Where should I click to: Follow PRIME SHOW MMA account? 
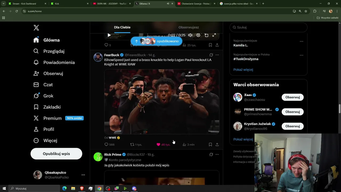(293, 112)
